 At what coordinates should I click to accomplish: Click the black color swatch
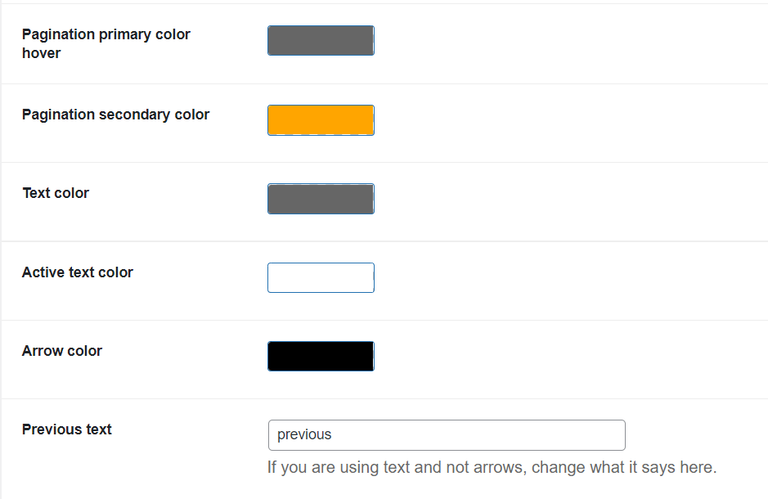point(321,357)
